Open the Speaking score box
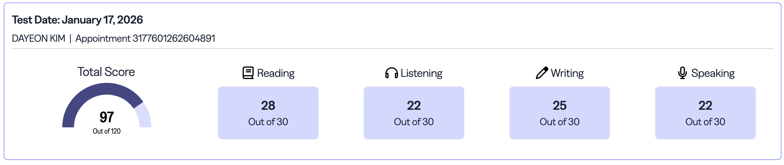The height and width of the screenshot is (165, 784). (x=705, y=113)
